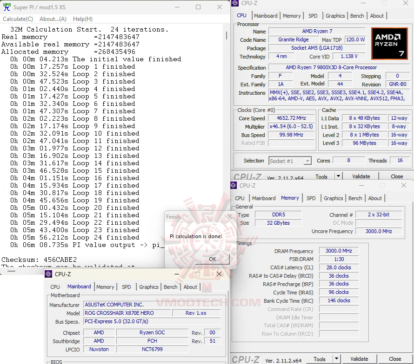Expand Tools dropdown arrow in bottom-right CPU-Z window
This screenshot has height=364, width=414.
(x=336, y=359)
